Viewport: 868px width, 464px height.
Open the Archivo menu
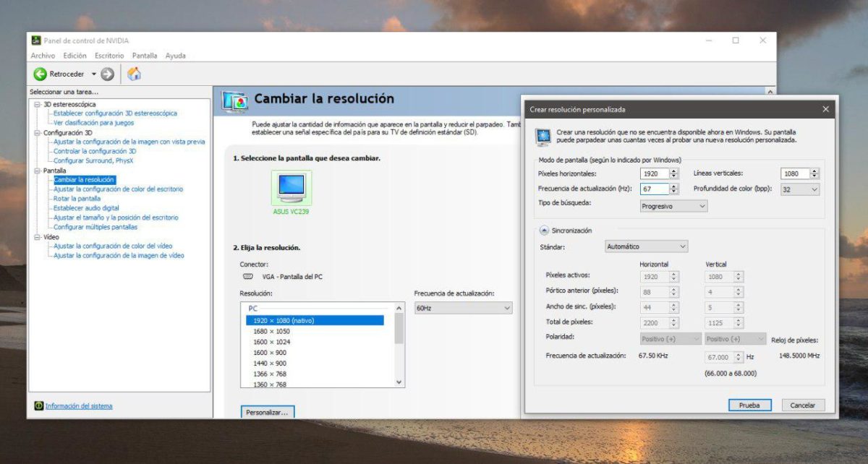(43, 56)
